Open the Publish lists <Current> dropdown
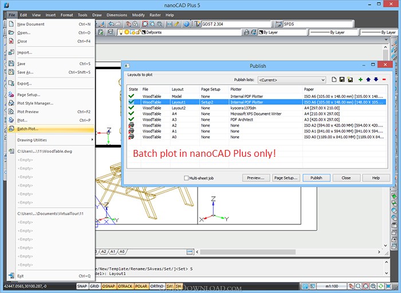 pos(292,80)
